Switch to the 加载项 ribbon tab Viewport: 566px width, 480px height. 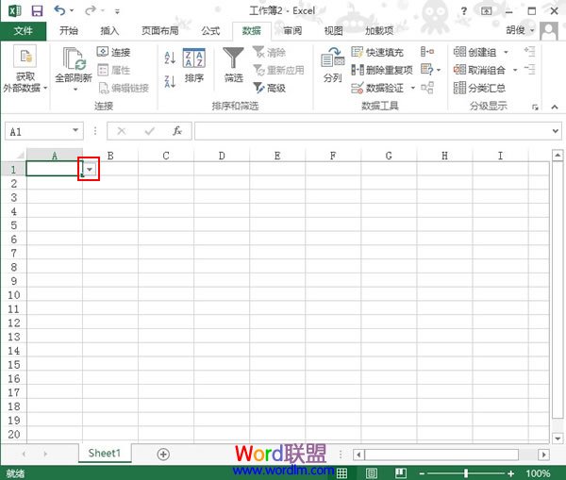click(379, 31)
